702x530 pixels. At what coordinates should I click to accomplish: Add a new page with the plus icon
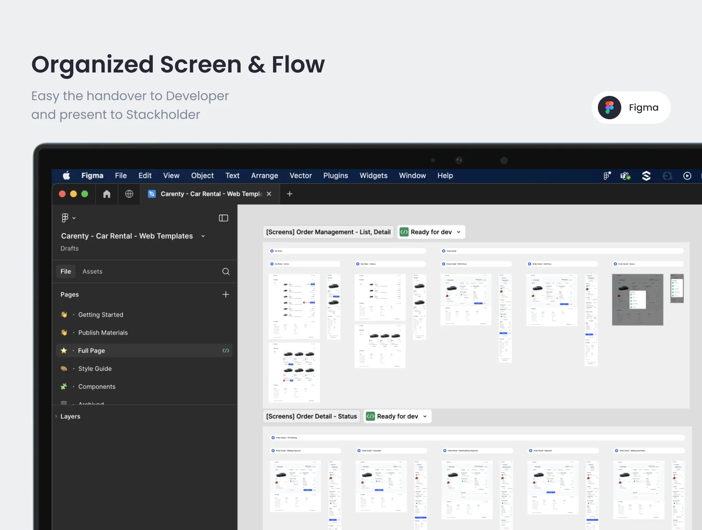pos(226,294)
